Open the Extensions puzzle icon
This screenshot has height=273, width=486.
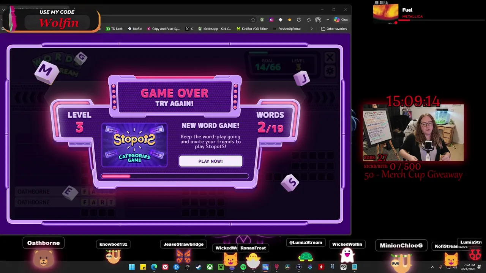coord(299,20)
